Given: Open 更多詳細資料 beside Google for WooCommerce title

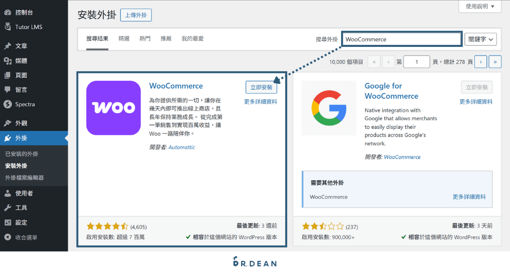Looking at the screenshot, I should [x=475, y=102].
